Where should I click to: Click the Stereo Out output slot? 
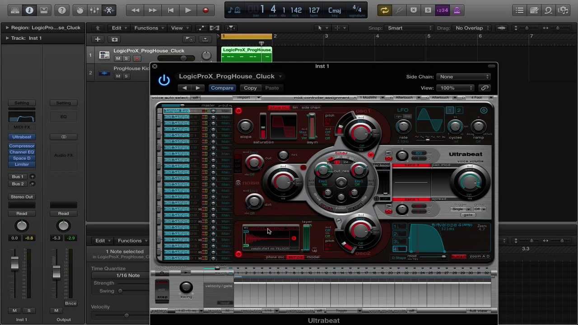point(22,197)
